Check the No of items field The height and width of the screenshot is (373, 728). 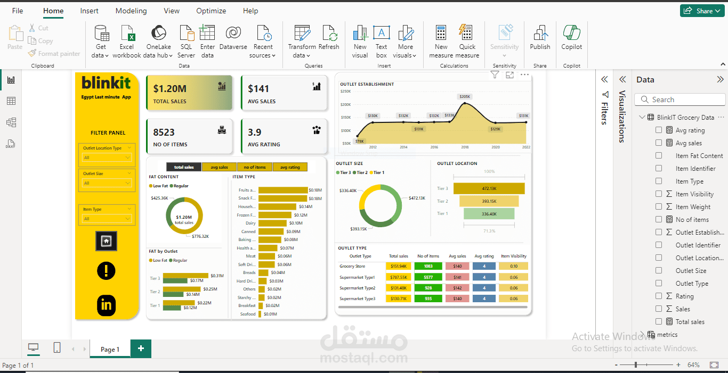659,220
